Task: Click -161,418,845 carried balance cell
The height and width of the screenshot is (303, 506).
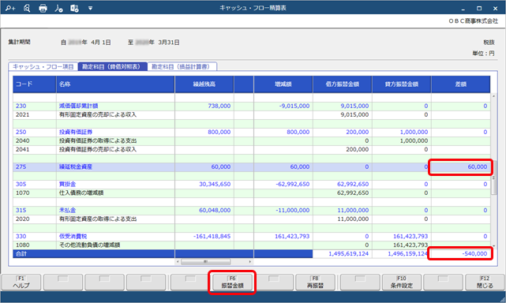Action: click(x=204, y=236)
